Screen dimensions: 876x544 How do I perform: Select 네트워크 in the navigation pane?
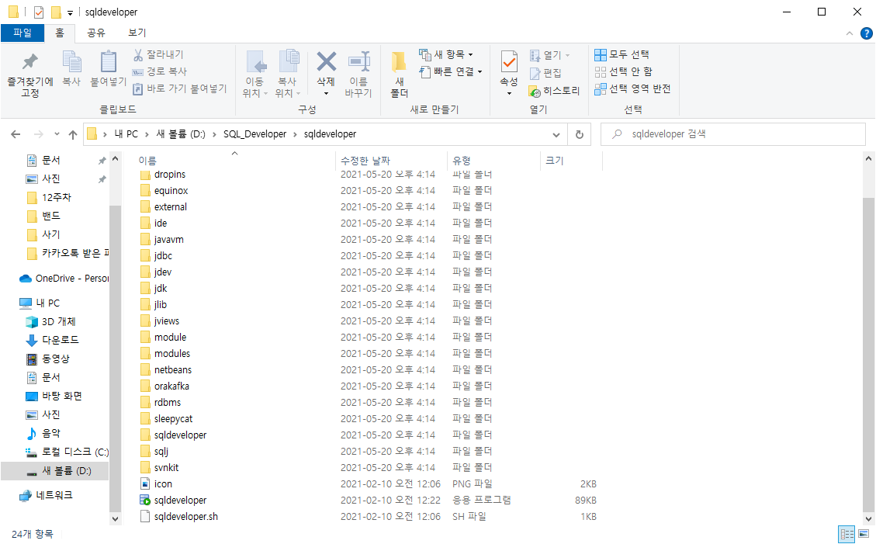(x=46, y=495)
